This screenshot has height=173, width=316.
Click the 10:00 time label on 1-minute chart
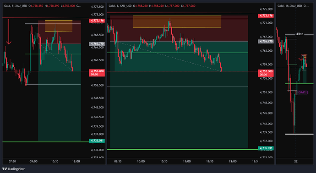tap(141, 161)
